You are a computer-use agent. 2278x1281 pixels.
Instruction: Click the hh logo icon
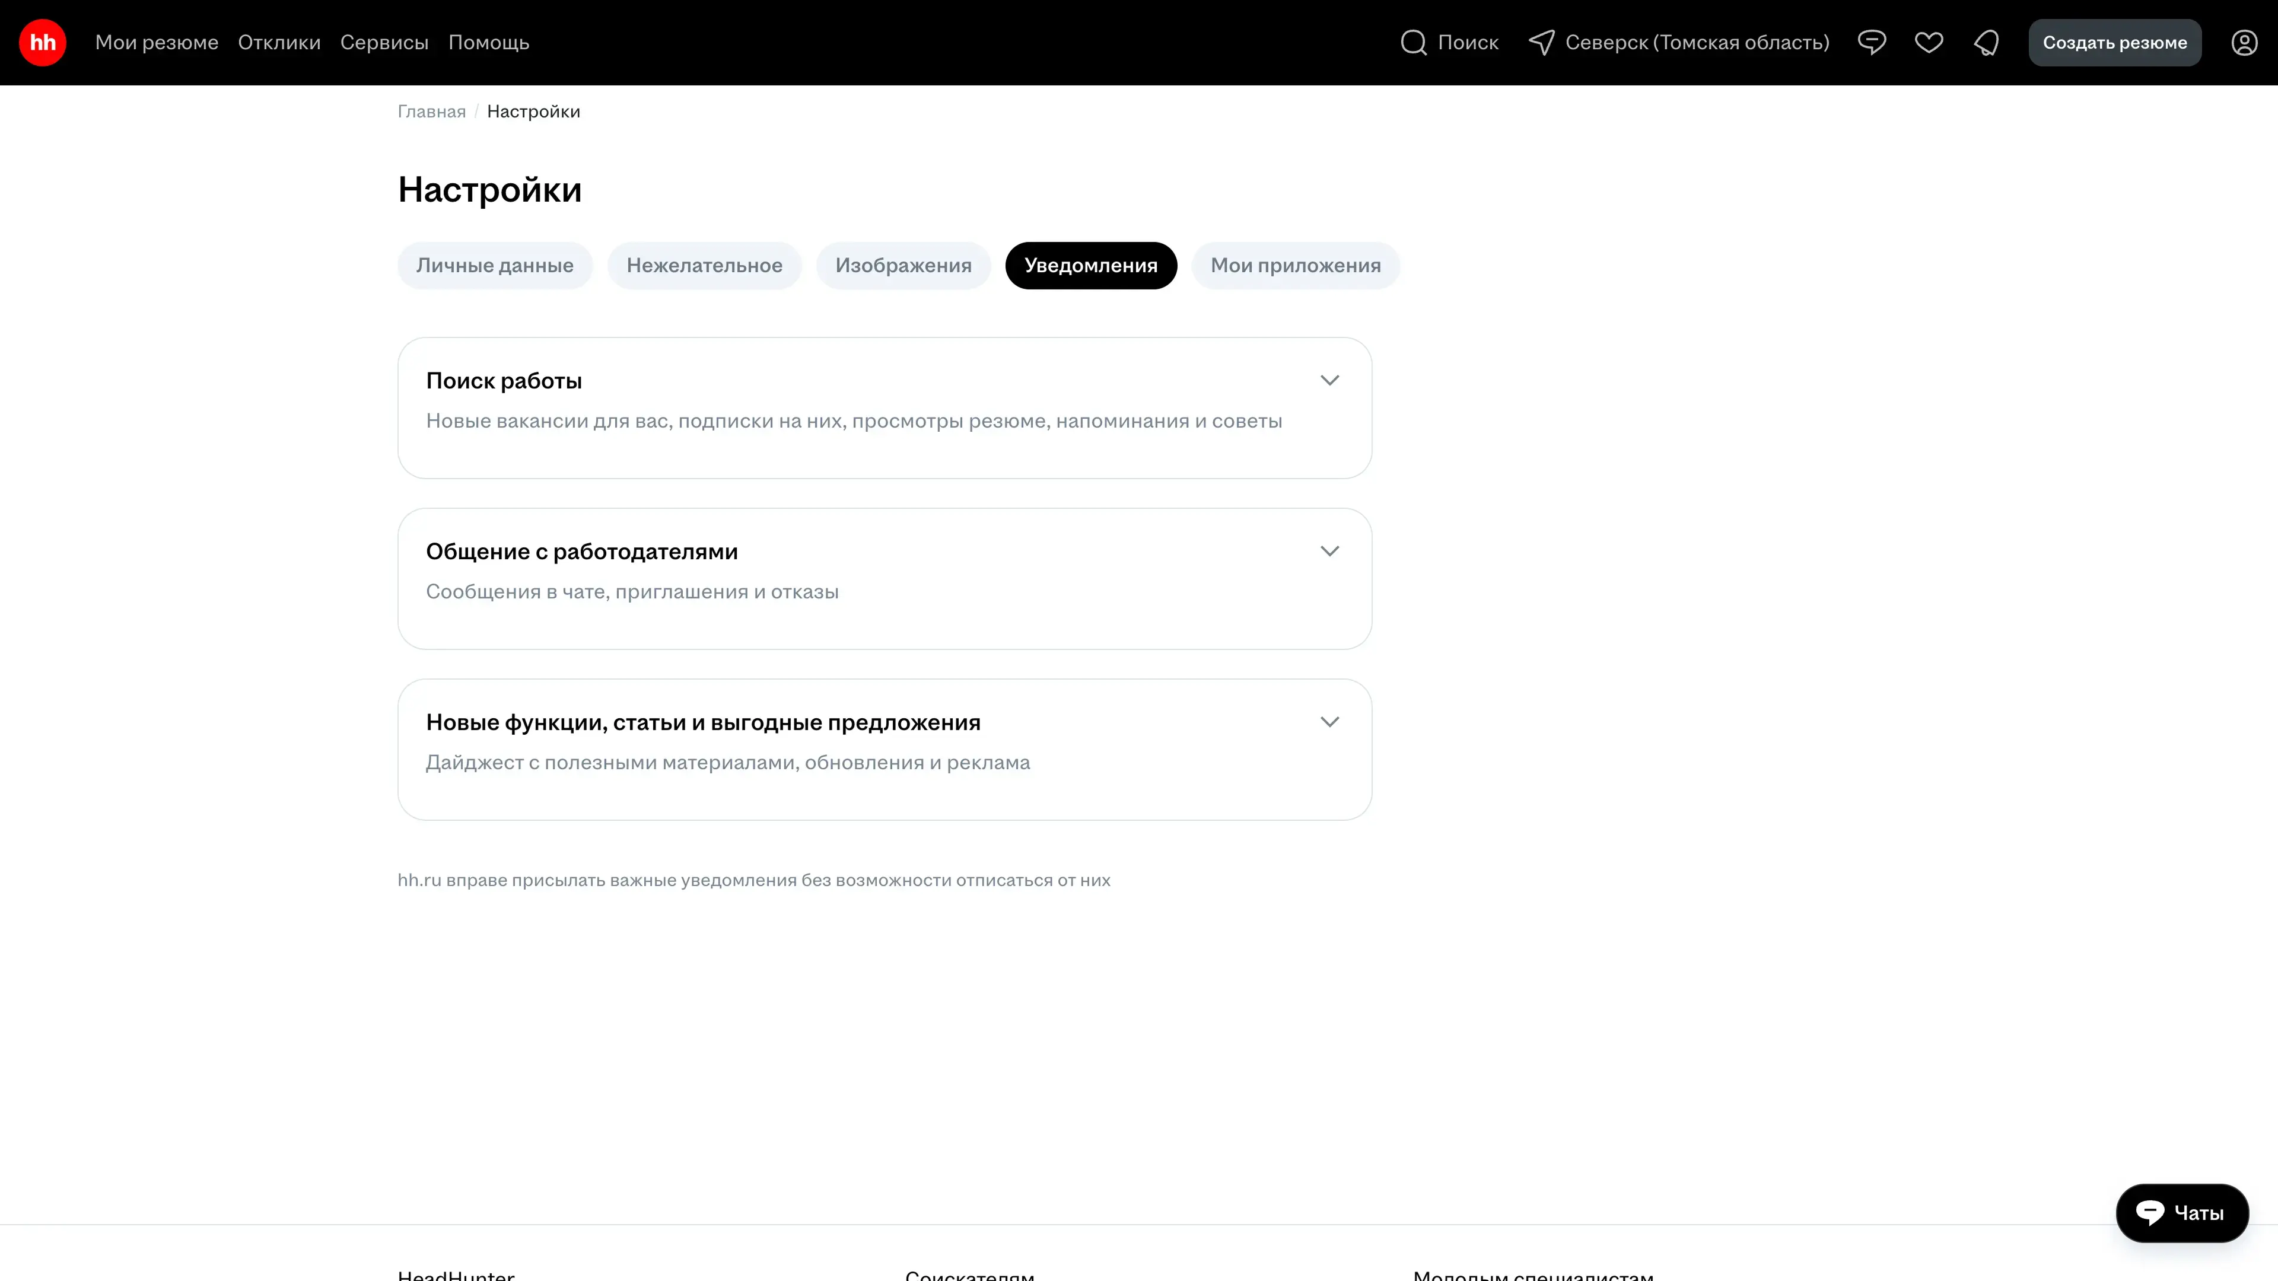point(43,43)
